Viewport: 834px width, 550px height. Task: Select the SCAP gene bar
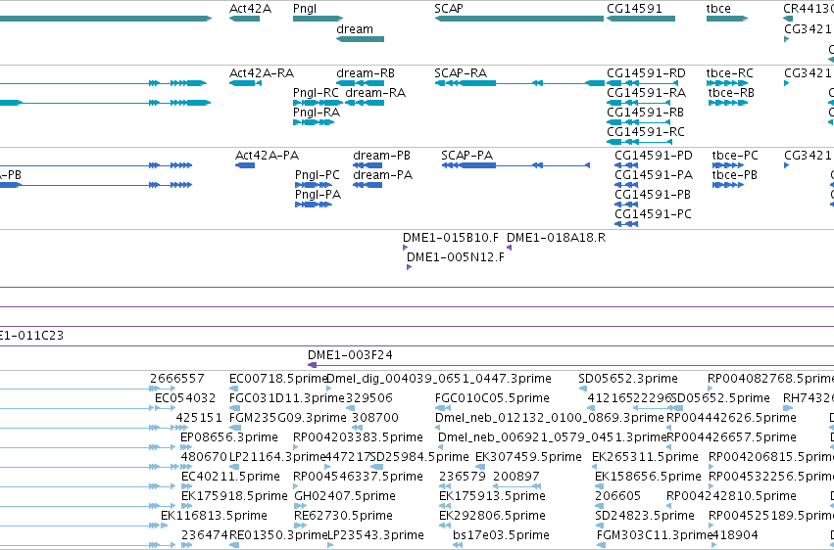(x=518, y=19)
